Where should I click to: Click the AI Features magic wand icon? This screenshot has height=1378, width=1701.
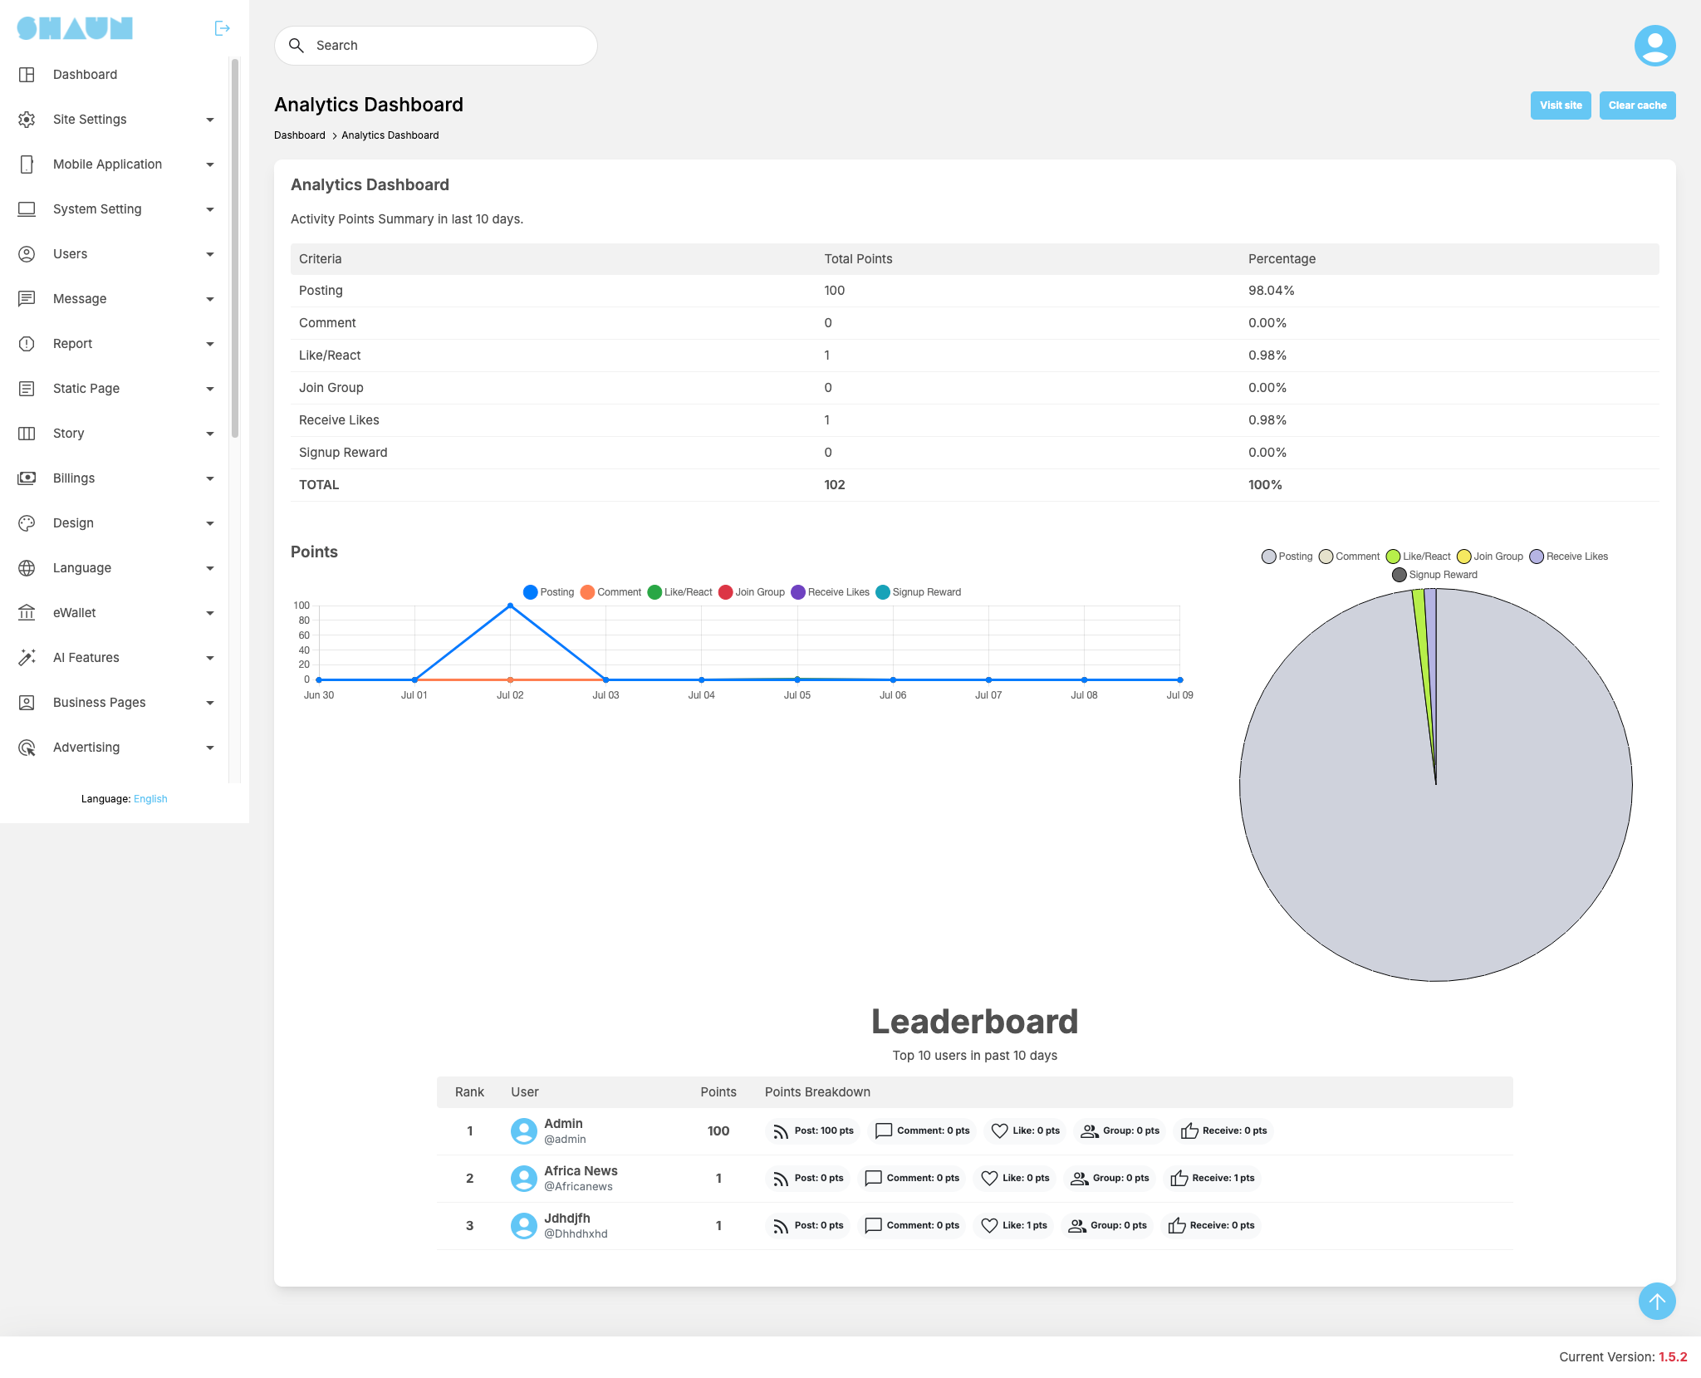pyautogui.click(x=27, y=658)
